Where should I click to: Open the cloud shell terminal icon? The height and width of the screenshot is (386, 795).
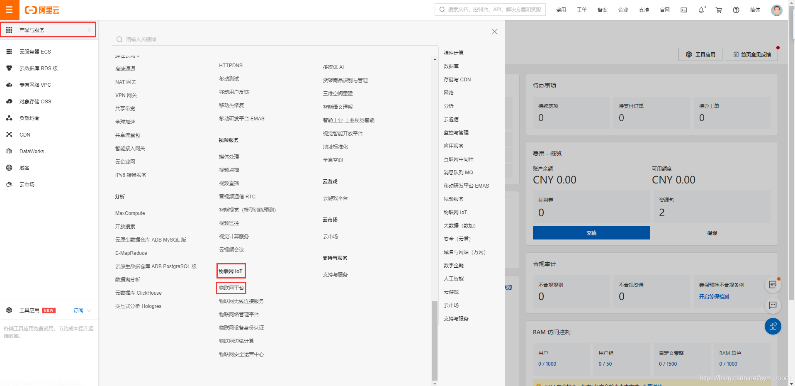coord(684,10)
